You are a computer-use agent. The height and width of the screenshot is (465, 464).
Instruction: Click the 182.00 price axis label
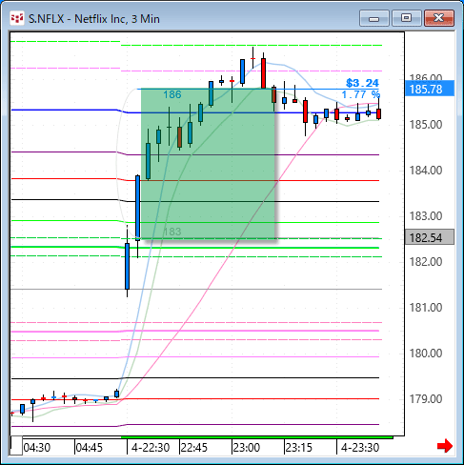(x=426, y=262)
